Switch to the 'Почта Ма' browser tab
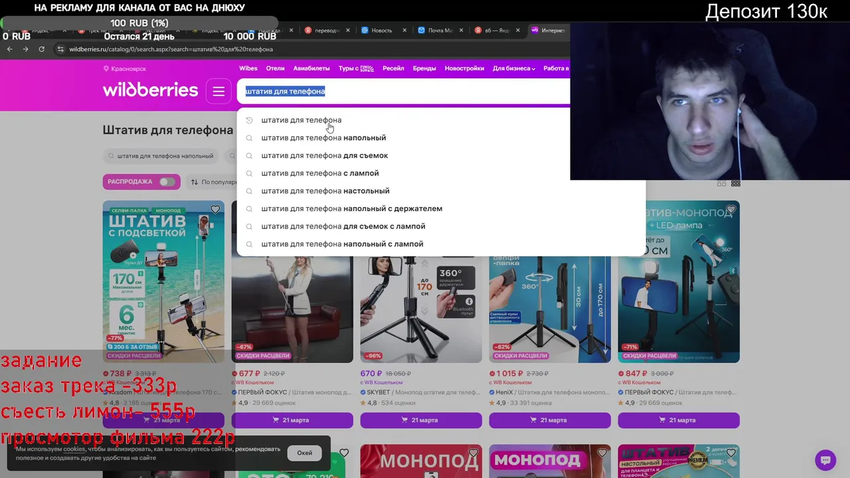The image size is (850, 478). (440, 31)
